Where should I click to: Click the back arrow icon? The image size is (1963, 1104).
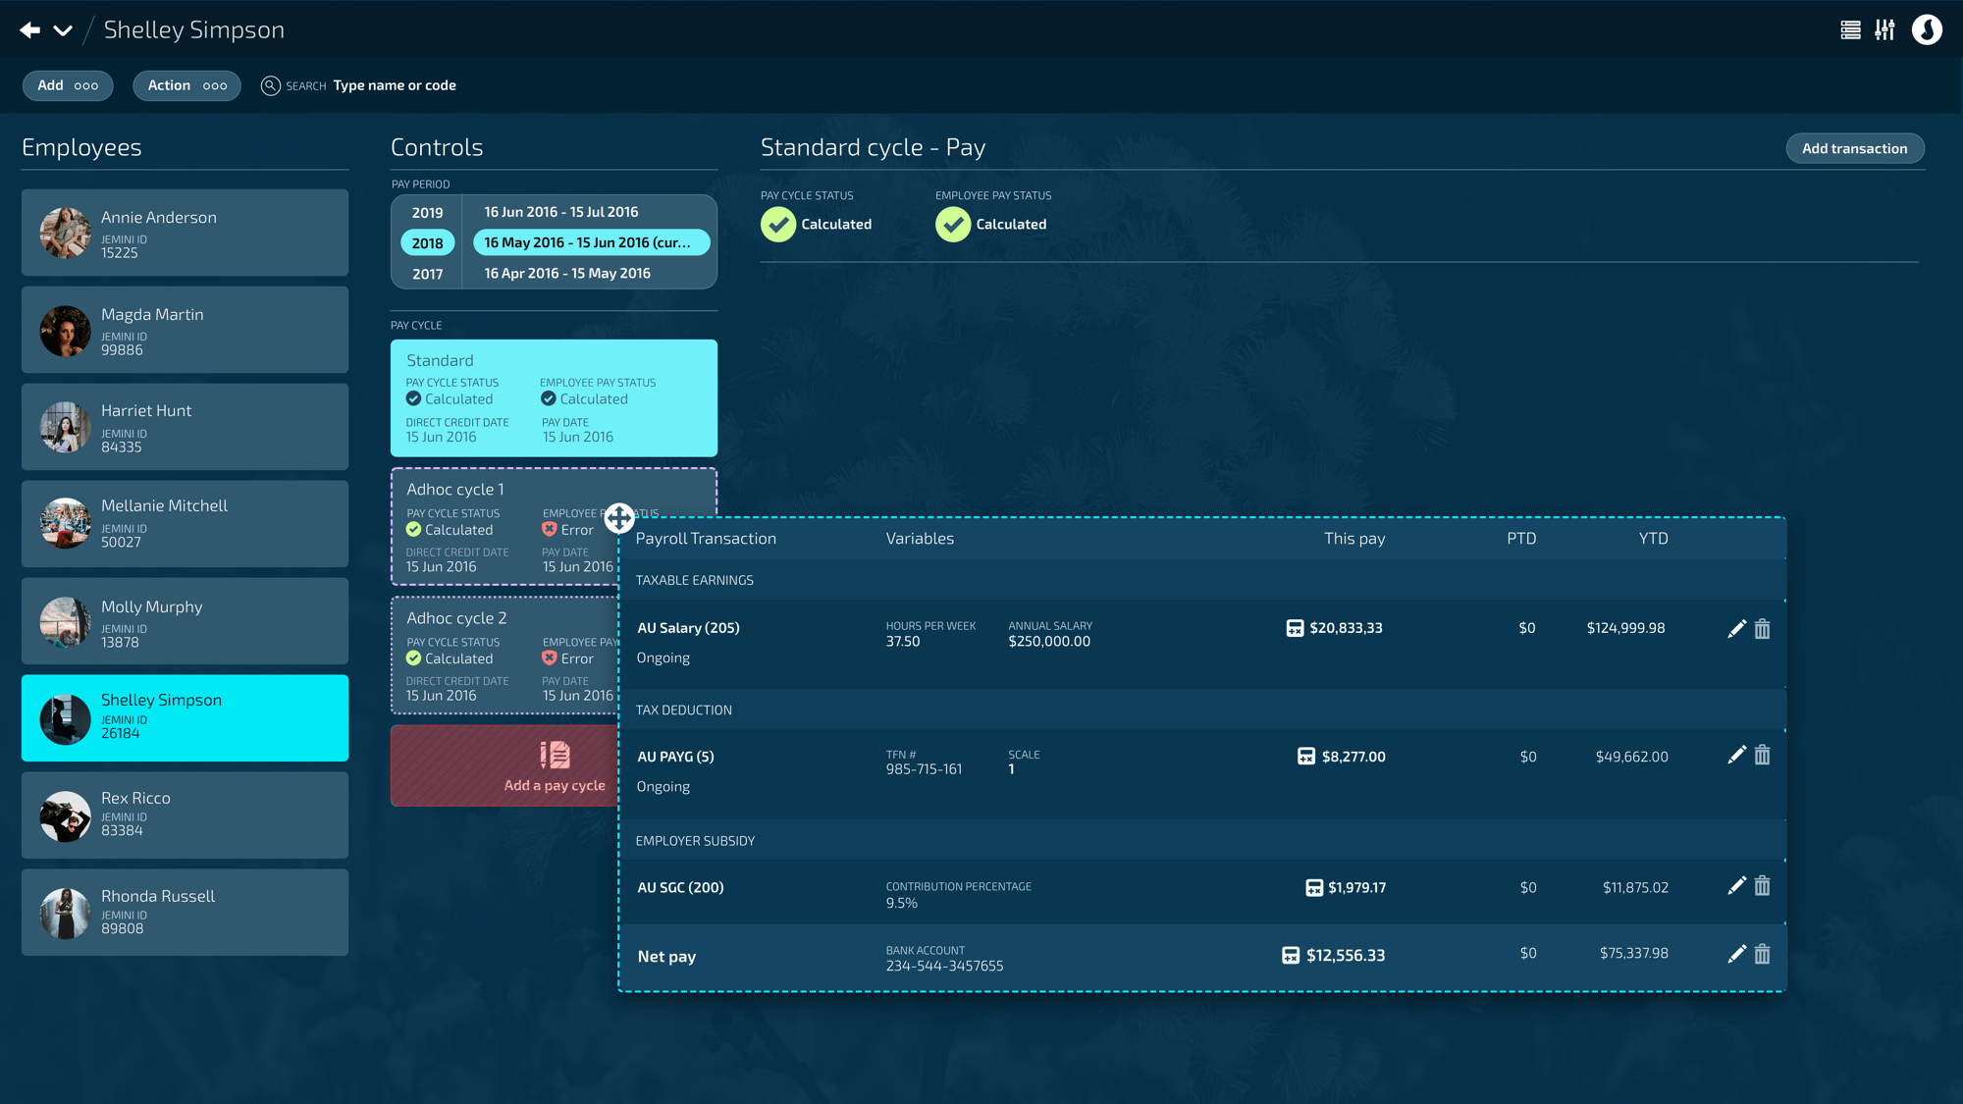[30, 30]
